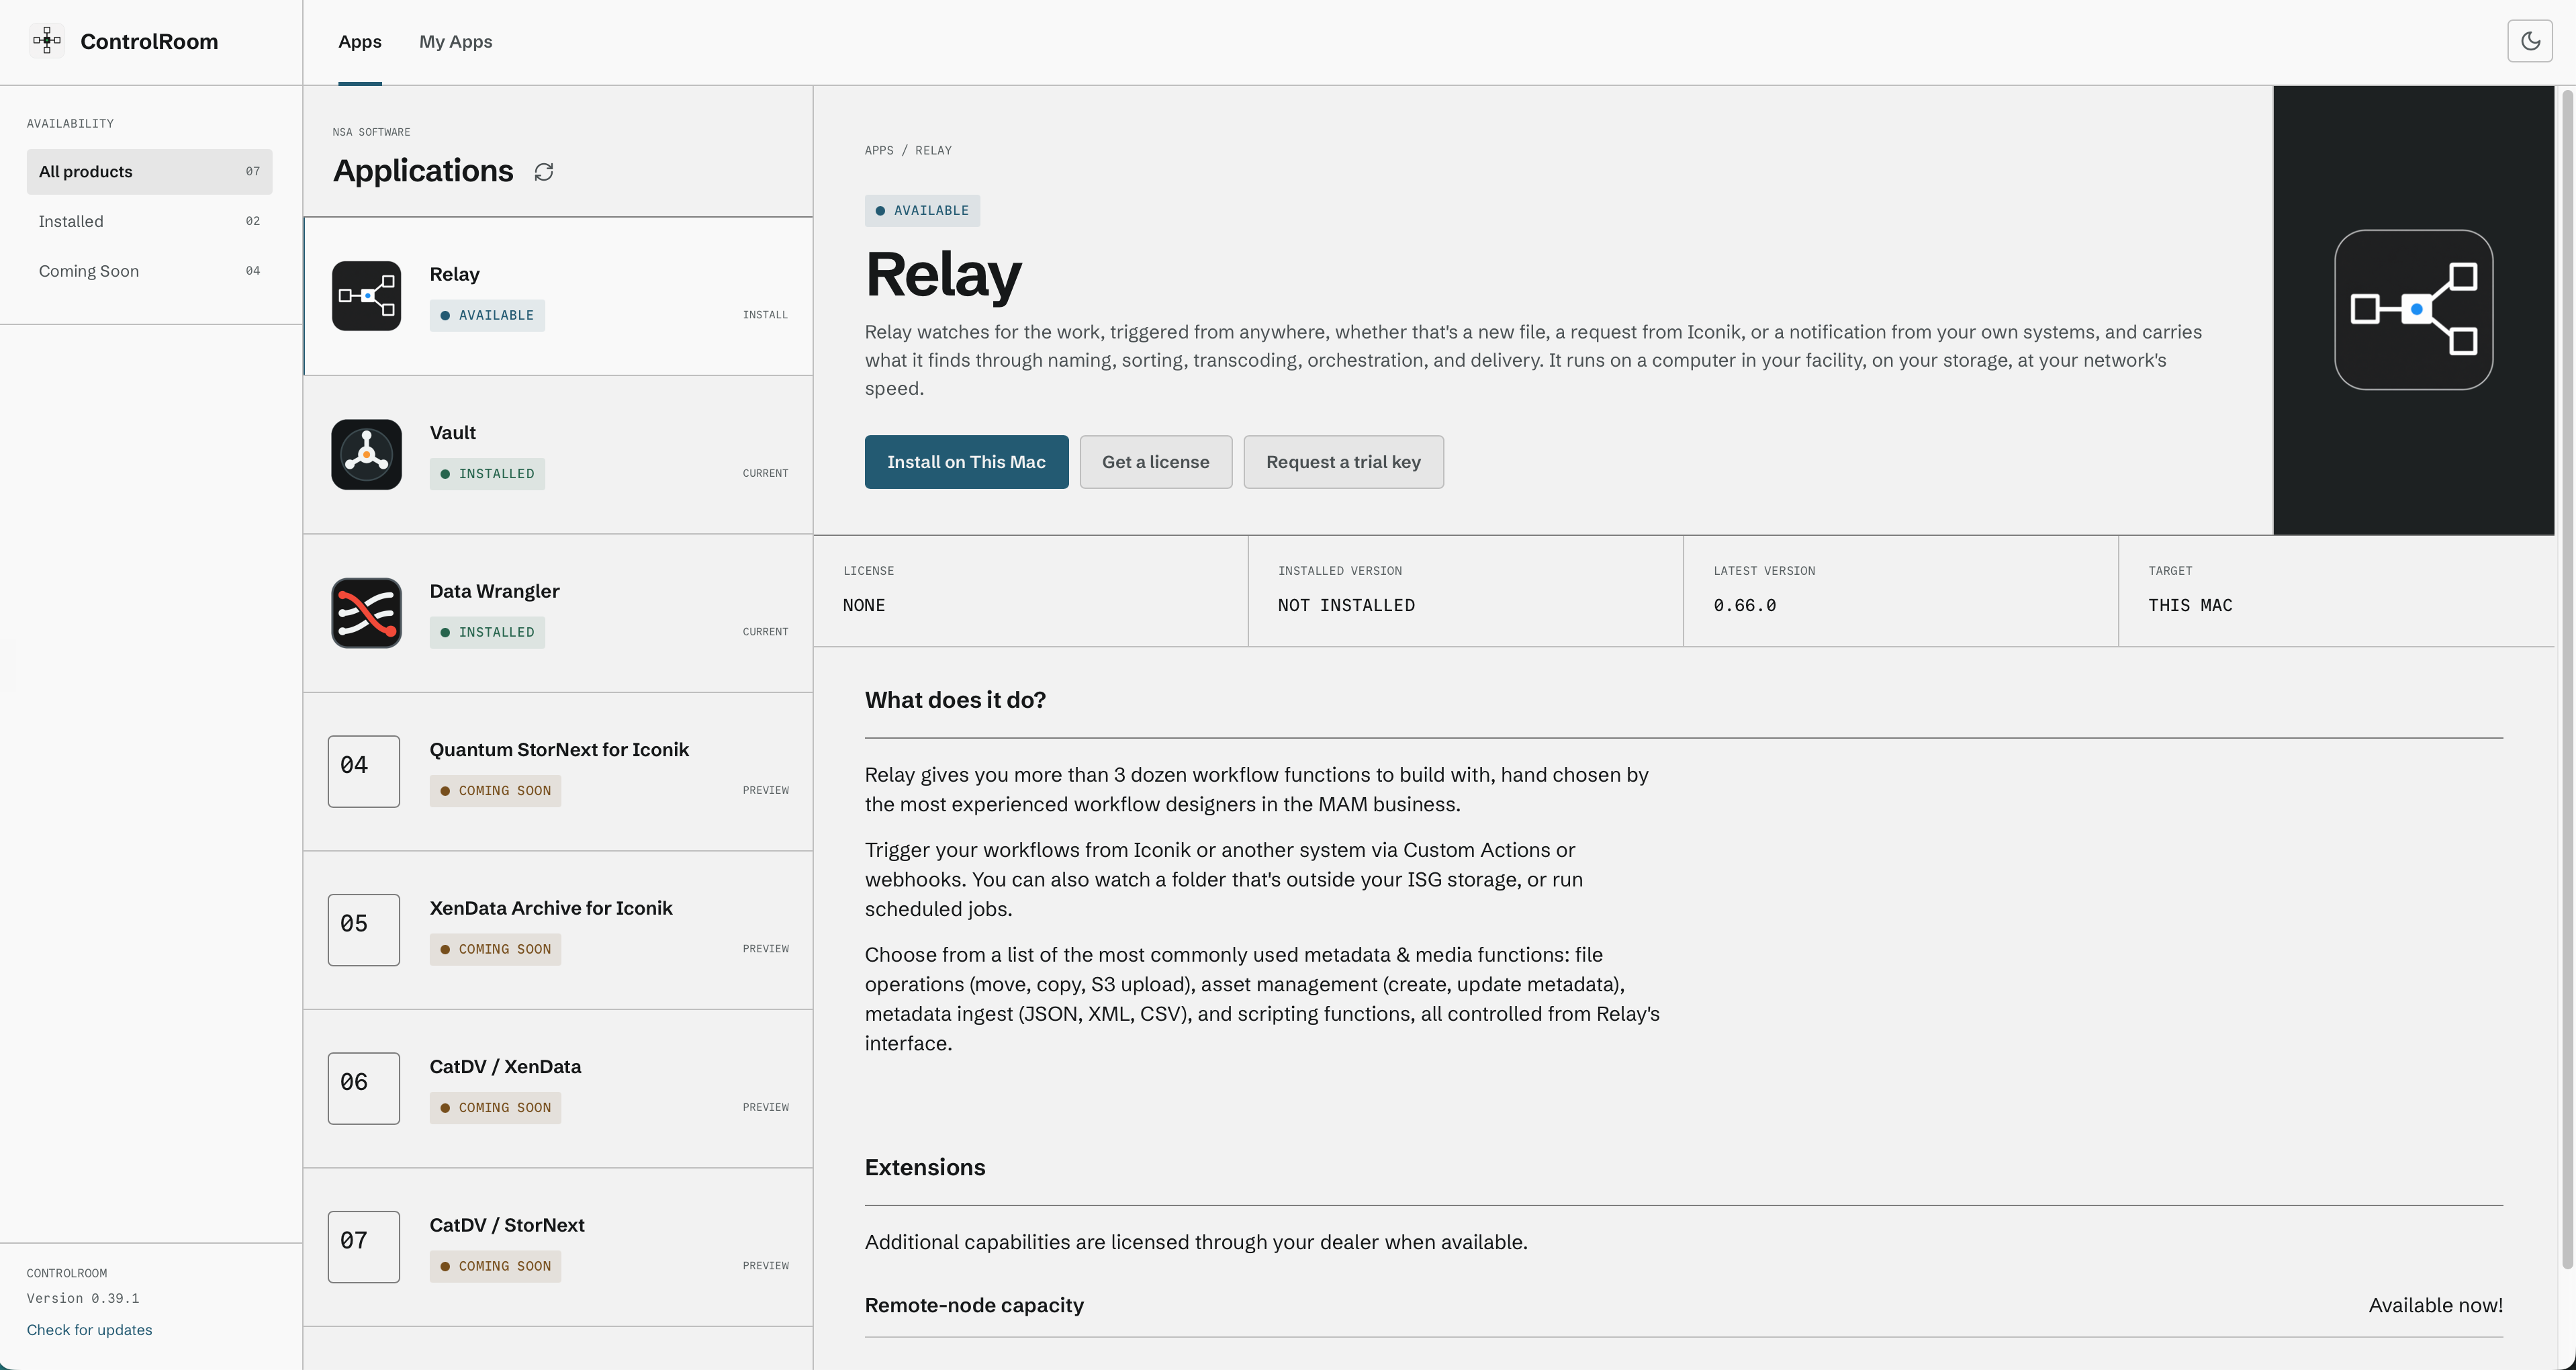The image size is (2576, 1370).
Task: Click the 07 placeholder icon for CatDV / StorNext
Action: [364, 1247]
